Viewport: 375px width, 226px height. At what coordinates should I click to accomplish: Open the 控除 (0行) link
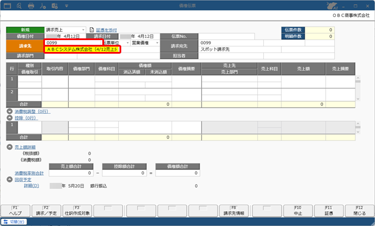pos(26,118)
